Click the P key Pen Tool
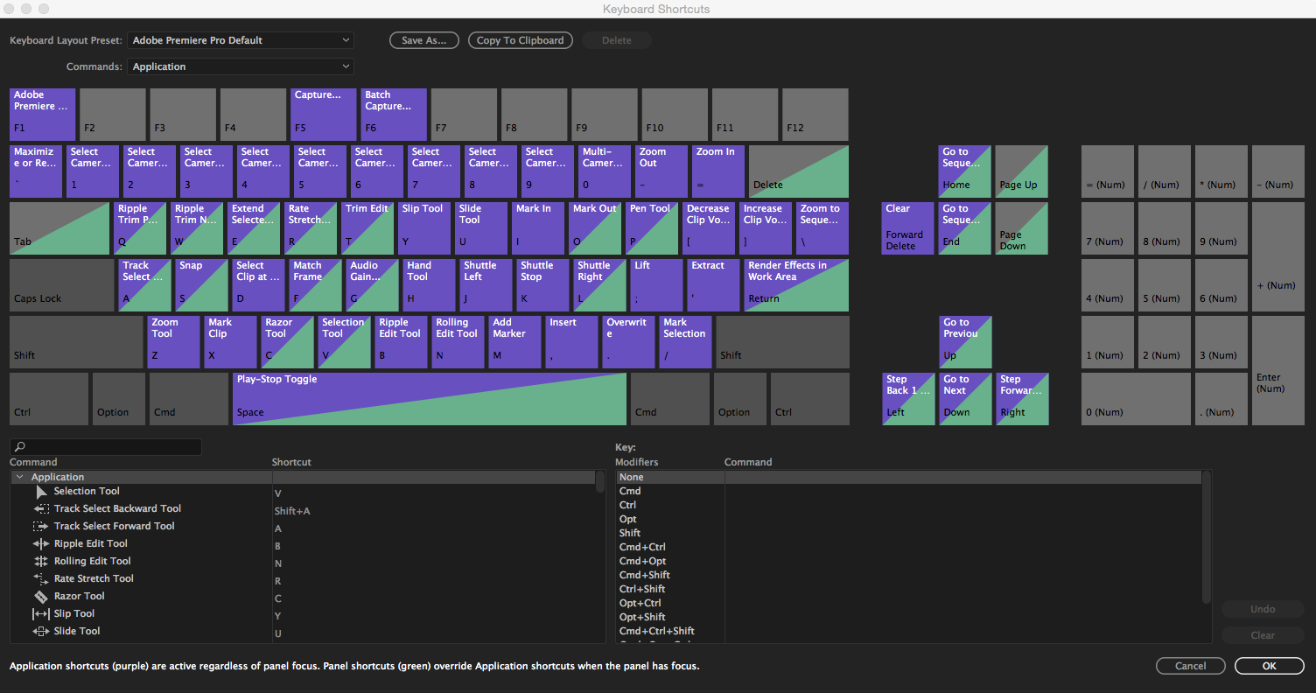 pos(652,228)
